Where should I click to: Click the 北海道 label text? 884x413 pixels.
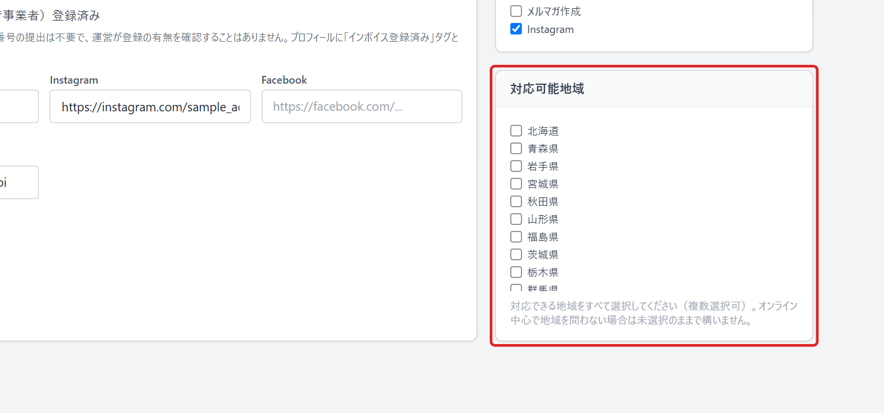click(x=543, y=131)
